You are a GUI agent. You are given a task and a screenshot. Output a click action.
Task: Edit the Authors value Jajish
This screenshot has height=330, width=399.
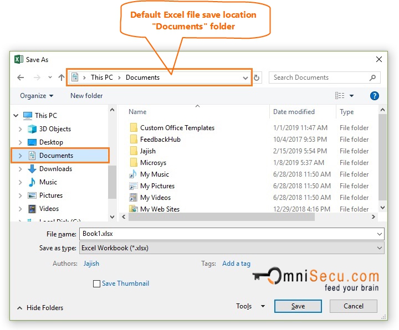tap(91, 264)
